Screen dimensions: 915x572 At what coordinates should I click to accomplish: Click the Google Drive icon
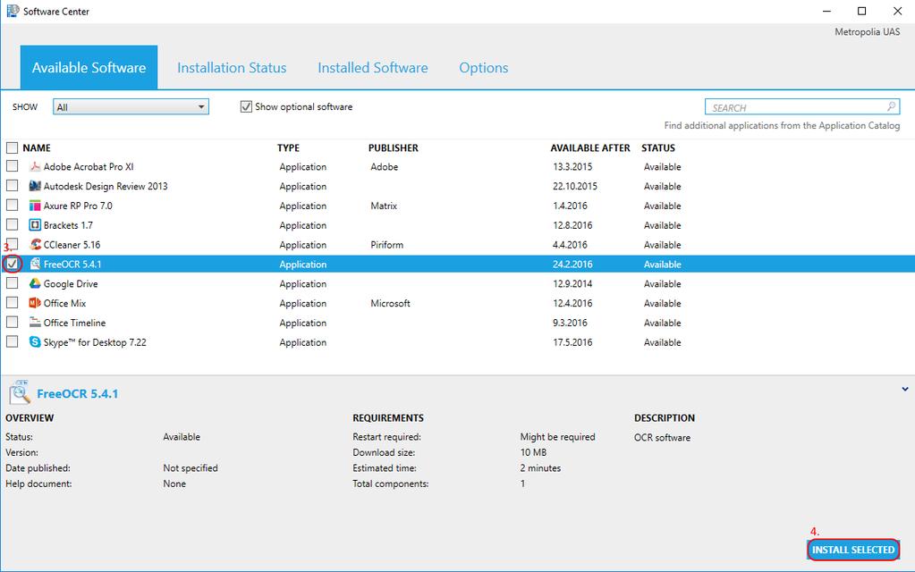tap(35, 283)
